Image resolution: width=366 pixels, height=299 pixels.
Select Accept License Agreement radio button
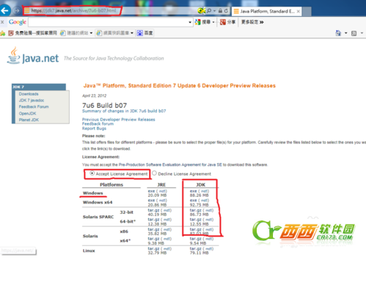[92, 173]
